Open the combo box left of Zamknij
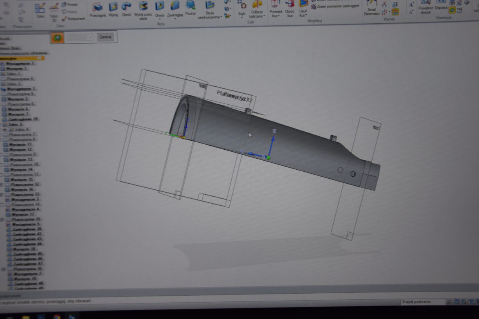The image size is (479, 319). coord(79,38)
